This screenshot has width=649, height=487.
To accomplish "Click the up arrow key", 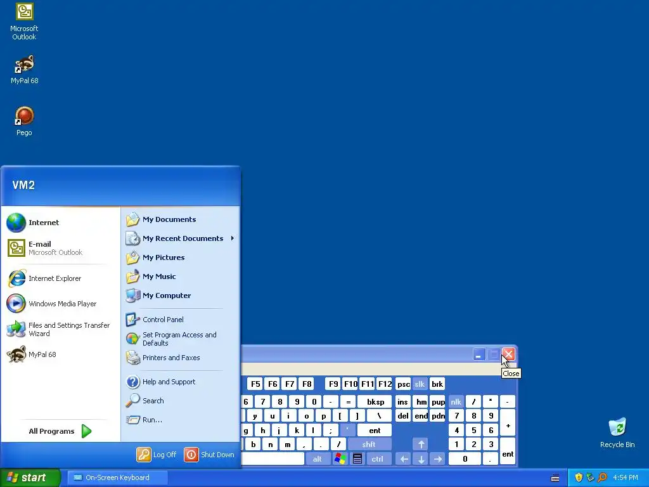I will pos(421,445).
